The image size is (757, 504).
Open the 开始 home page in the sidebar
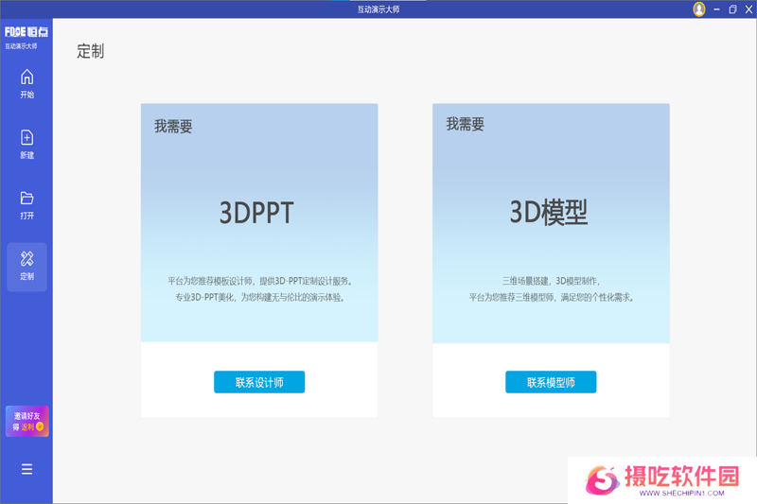pos(27,83)
